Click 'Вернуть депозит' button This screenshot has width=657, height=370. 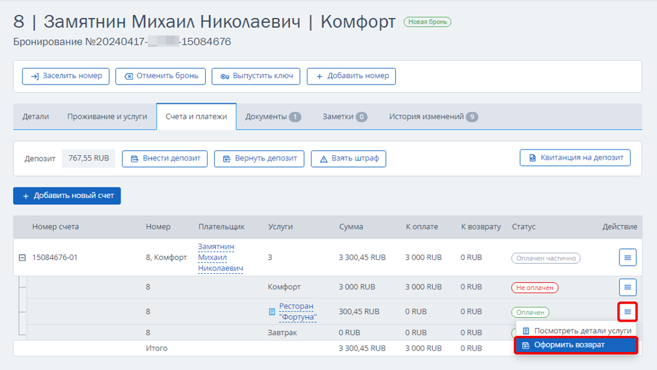pos(259,159)
